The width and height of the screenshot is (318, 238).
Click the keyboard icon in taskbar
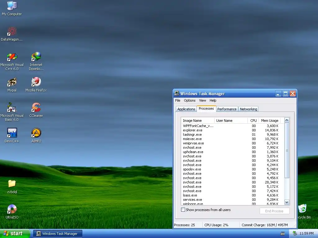283,234
